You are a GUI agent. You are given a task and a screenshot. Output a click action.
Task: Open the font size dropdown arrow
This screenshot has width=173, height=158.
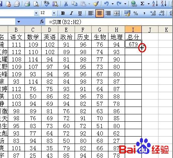pyautogui.click(x=54, y=13)
